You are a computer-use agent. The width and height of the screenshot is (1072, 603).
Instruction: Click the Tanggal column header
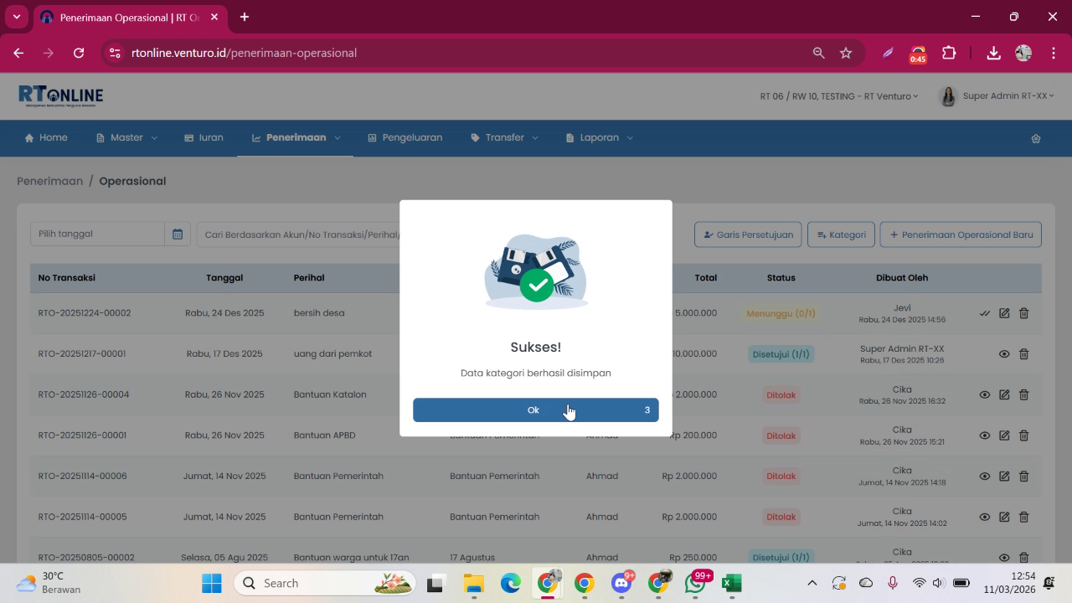(x=224, y=278)
